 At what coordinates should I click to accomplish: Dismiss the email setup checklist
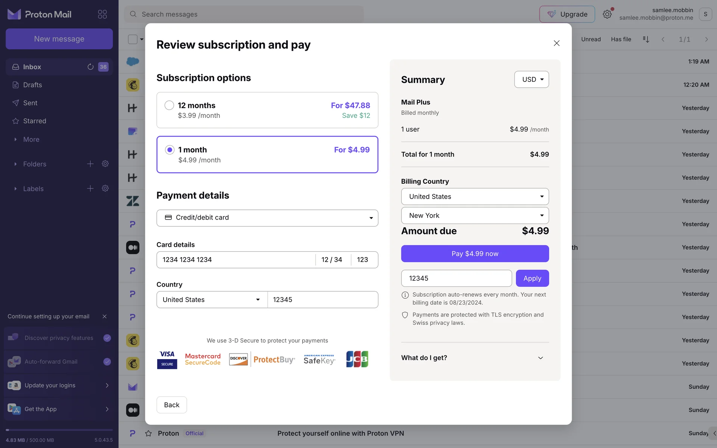(x=105, y=316)
